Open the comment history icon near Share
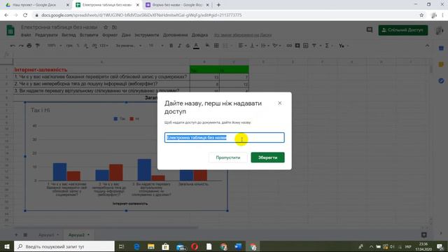 (x=370, y=29)
